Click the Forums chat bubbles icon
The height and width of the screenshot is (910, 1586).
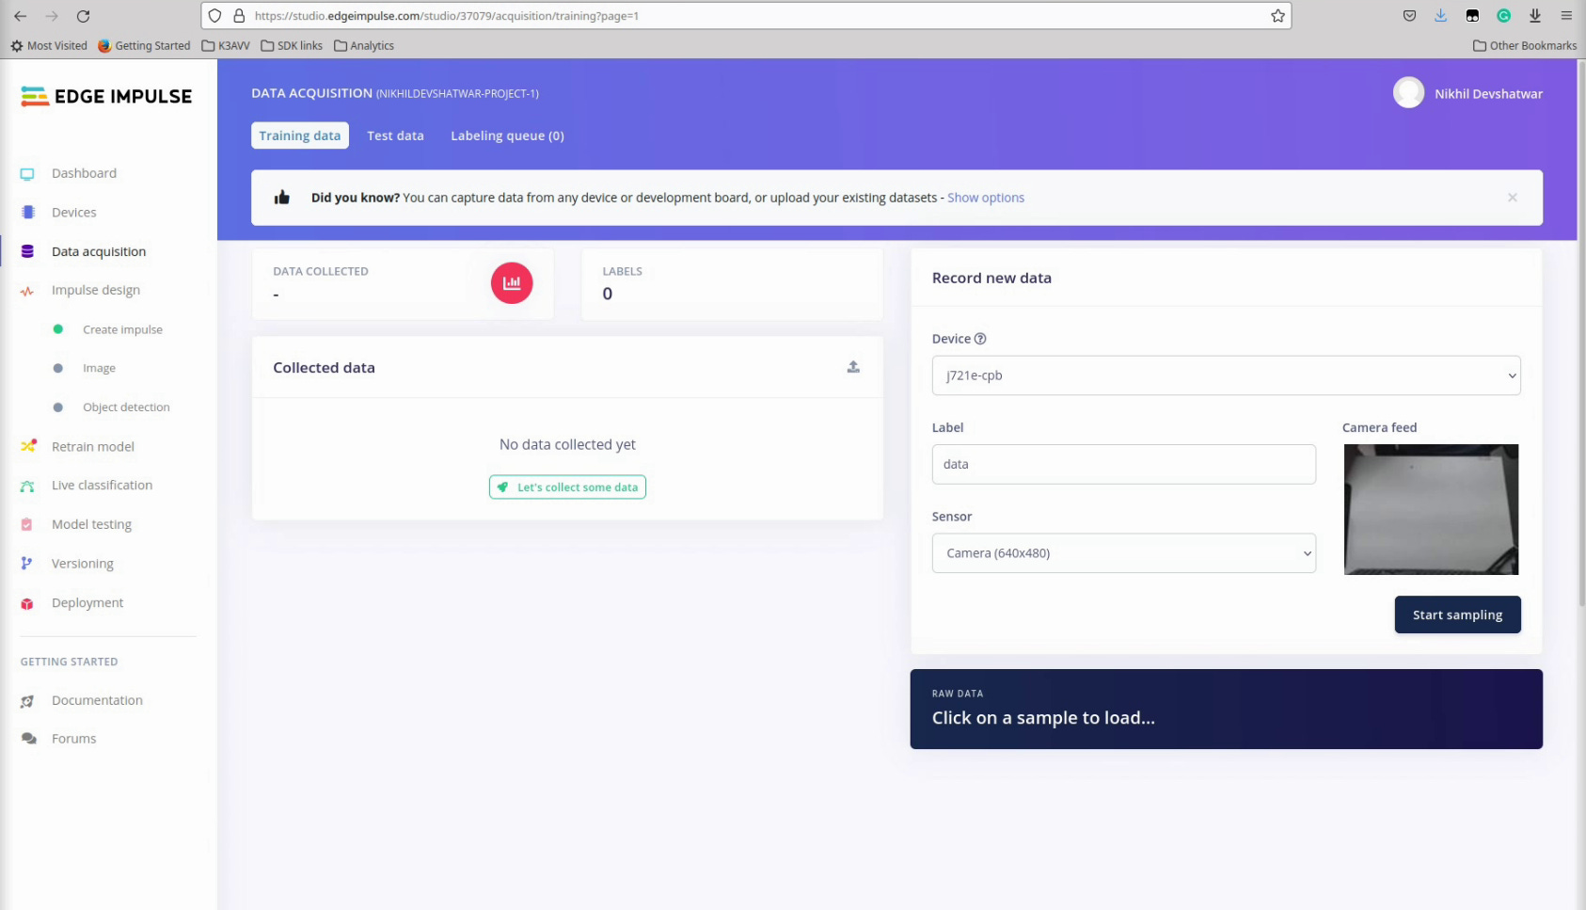[x=28, y=739]
